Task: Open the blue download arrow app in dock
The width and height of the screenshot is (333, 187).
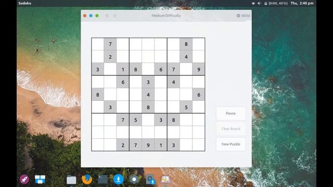Action: 118,179
